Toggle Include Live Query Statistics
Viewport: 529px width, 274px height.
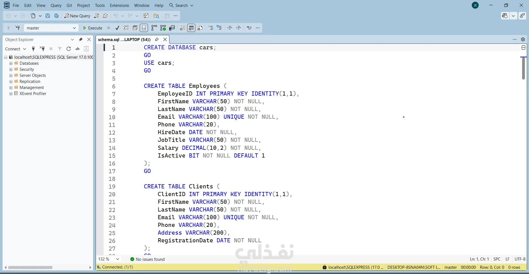point(163,28)
